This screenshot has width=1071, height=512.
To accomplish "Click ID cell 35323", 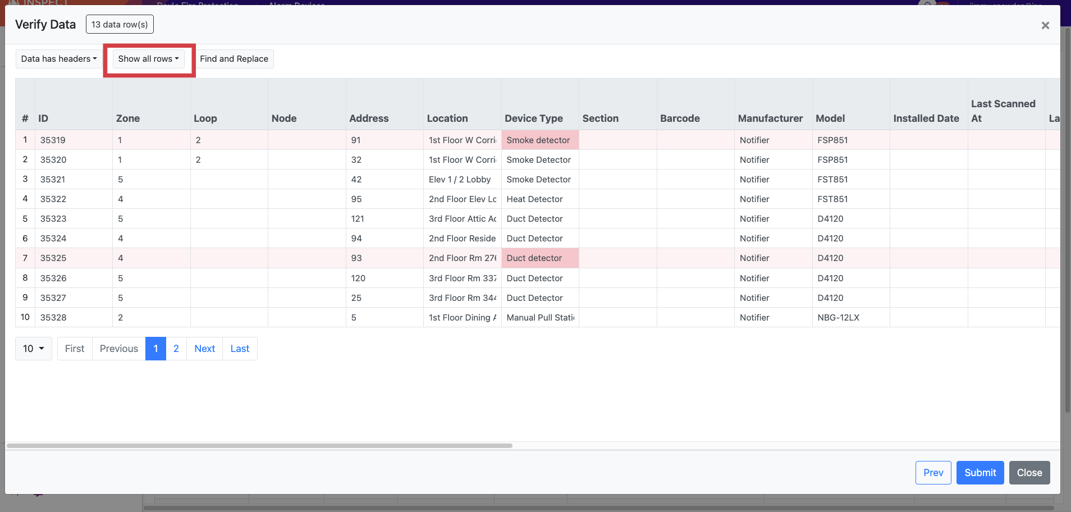I will click(x=74, y=219).
